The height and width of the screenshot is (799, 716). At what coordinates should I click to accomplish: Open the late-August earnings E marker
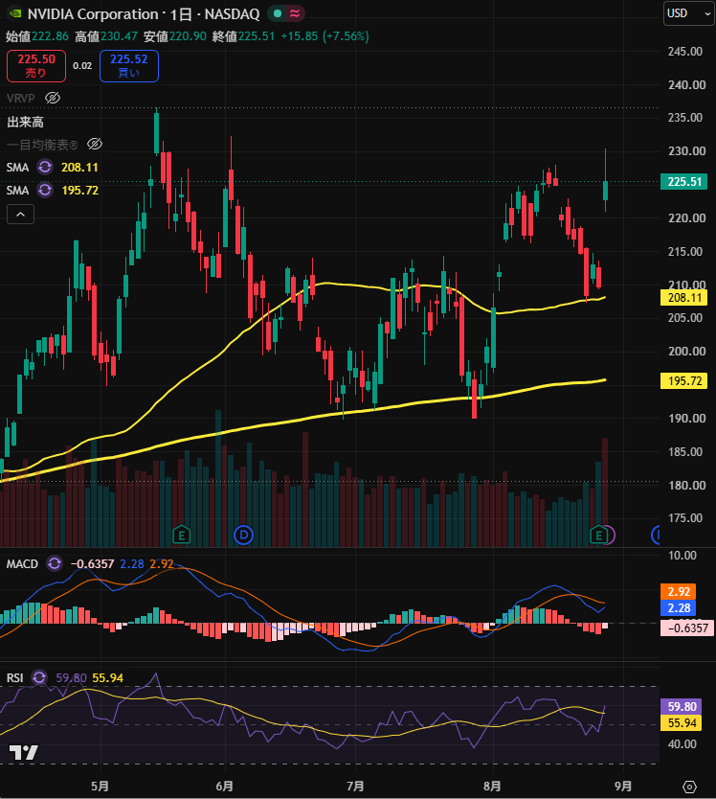(599, 535)
